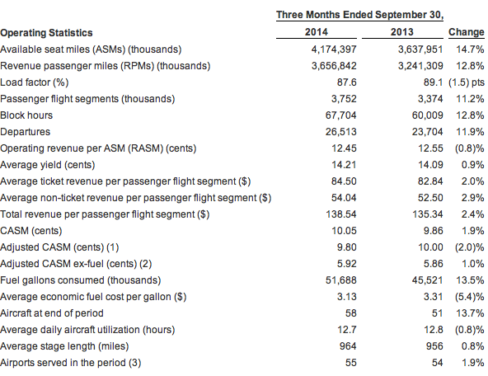Image resolution: width=488 pixels, height=376 pixels.
Task: Click the Block hours row label
Action: tap(26, 115)
